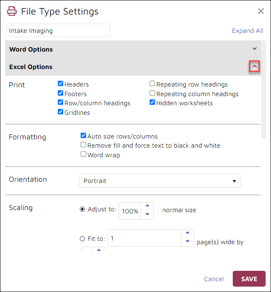This screenshot has width=271, height=292.
Task: Expand the Word Options section
Action: click(x=254, y=49)
